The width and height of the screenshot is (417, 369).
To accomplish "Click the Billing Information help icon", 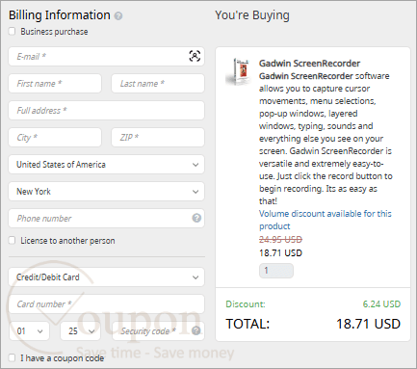I will pyautogui.click(x=118, y=15).
